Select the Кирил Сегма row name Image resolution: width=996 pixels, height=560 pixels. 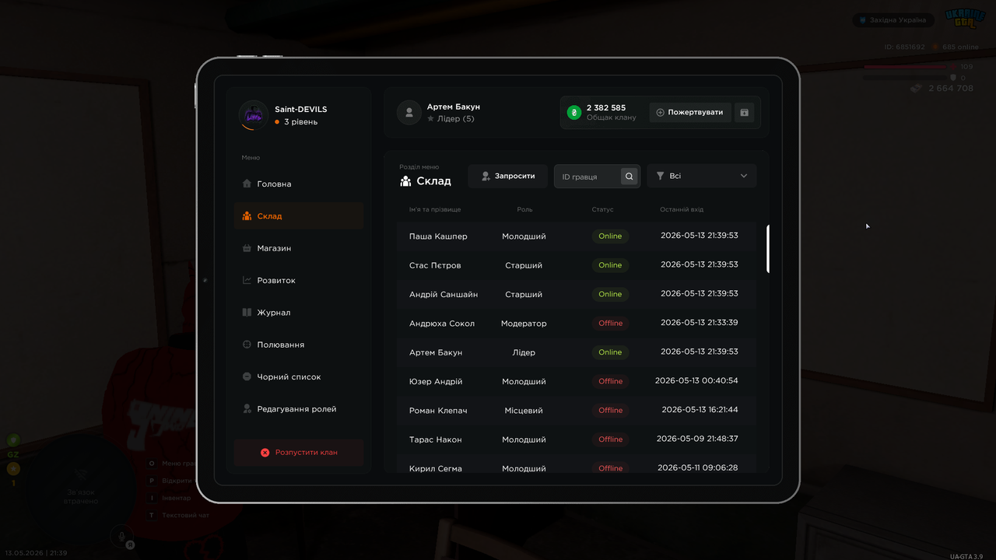tap(436, 468)
